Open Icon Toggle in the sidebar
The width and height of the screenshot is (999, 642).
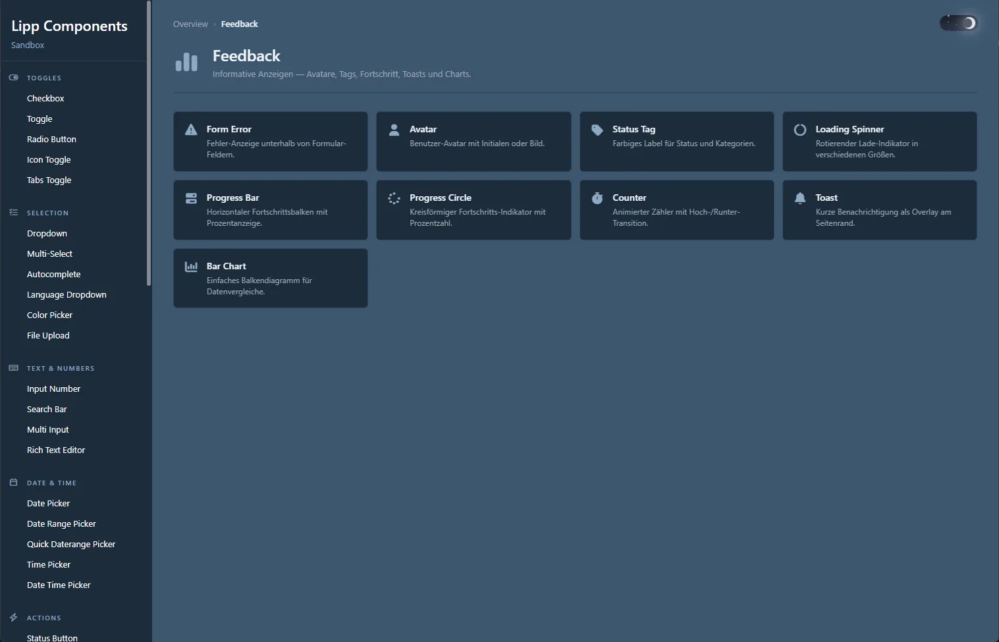pos(49,159)
